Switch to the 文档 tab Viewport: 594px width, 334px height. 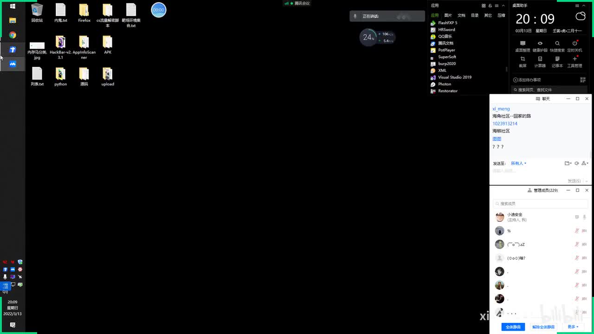click(x=461, y=15)
